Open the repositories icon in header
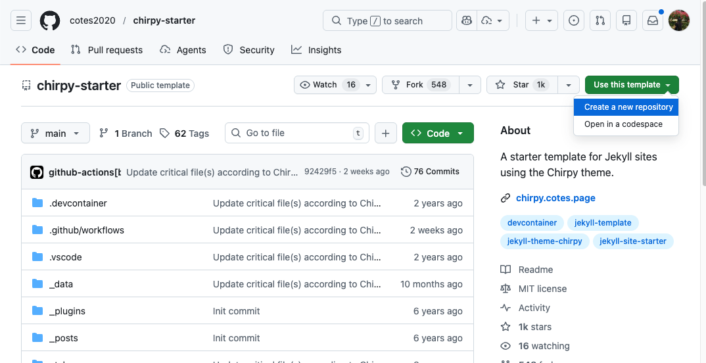The width and height of the screenshot is (706, 363). click(x=626, y=21)
